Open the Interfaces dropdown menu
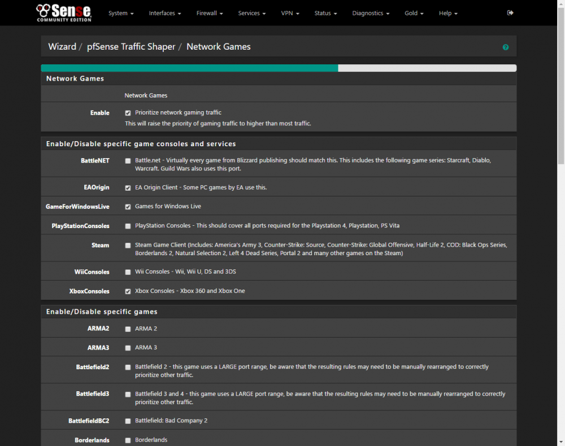This screenshot has width=565, height=446. click(x=165, y=13)
